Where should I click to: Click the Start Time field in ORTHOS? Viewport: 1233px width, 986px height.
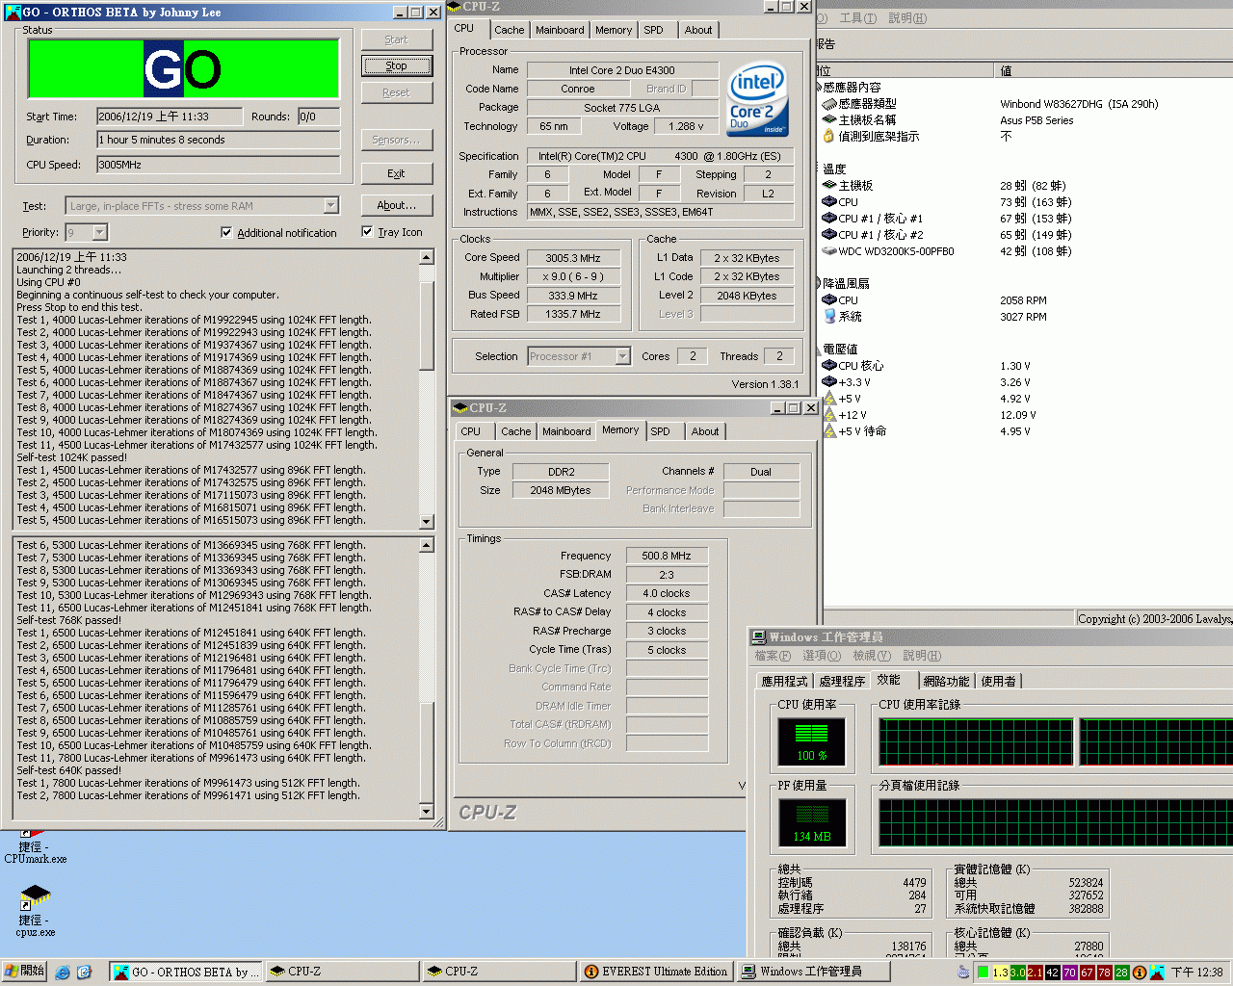point(170,117)
